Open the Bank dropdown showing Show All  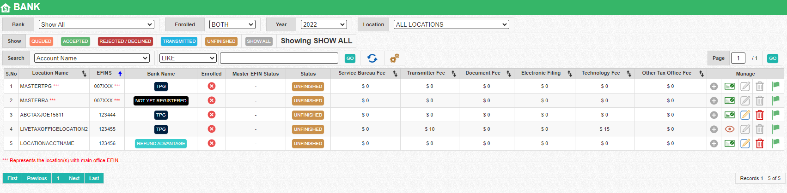[x=96, y=24]
